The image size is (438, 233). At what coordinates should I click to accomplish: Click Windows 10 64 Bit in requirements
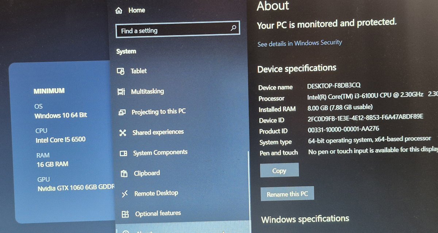(61, 115)
